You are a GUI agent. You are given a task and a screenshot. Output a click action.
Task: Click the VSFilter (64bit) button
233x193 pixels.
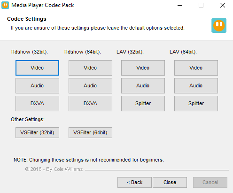point(90,132)
